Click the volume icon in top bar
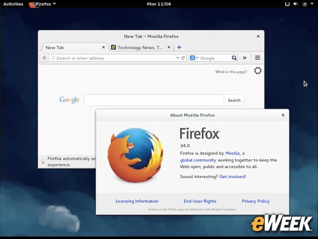This screenshot has width=318, height=239. click(x=296, y=4)
